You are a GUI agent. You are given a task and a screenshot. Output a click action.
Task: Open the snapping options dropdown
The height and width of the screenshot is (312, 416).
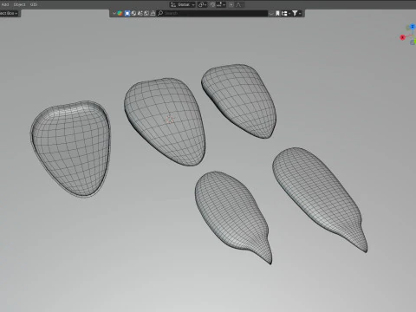[x=221, y=4]
